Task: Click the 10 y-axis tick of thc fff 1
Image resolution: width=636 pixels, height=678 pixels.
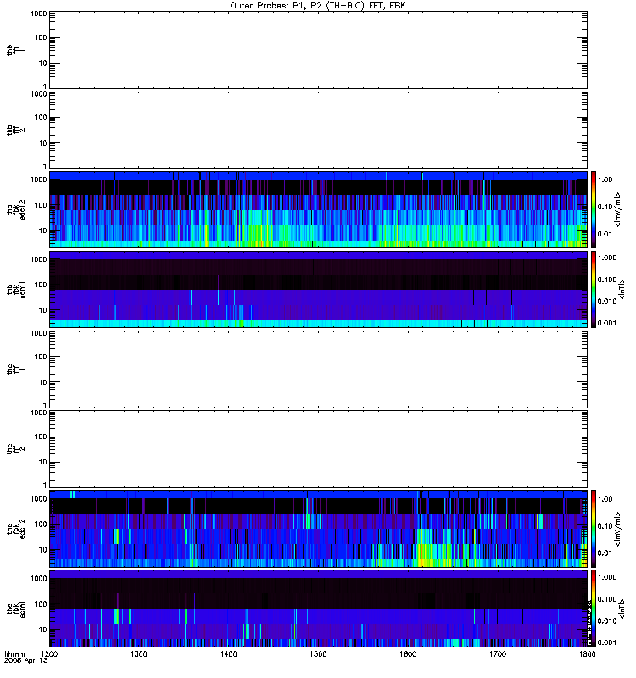Action: tap(43, 382)
